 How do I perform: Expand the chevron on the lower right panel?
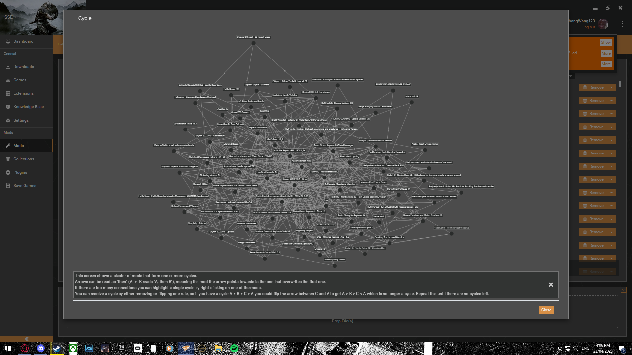(x=624, y=290)
